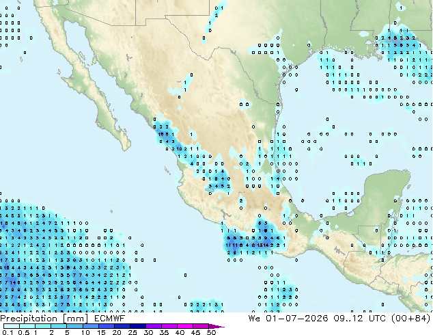Click the "(00+84)" forecast offset text
433x335 pixels.
tap(411, 319)
